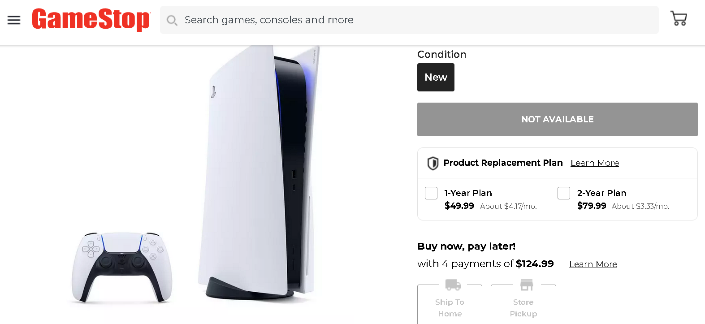Click the Product Replacement Plan shield icon
Viewport: 705px width, 324px height.
[x=433, y=163]
